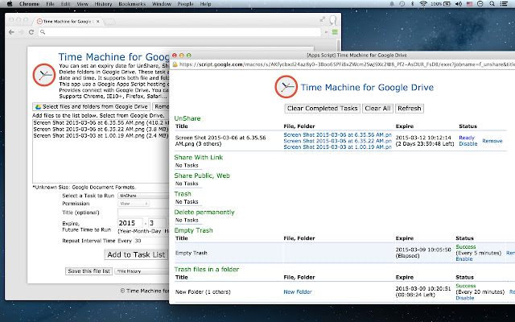Open the File History dropdown
The height and width of the screenshot is (322, 515).
coord(142,271)
